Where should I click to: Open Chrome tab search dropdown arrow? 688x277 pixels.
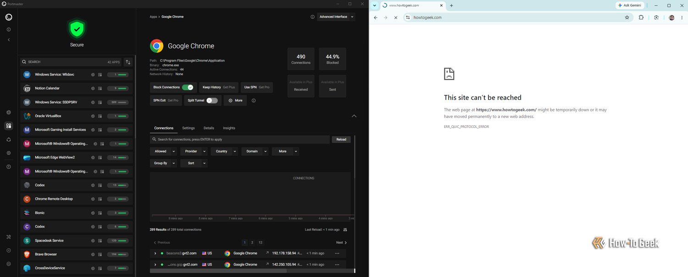click(375, 6)
